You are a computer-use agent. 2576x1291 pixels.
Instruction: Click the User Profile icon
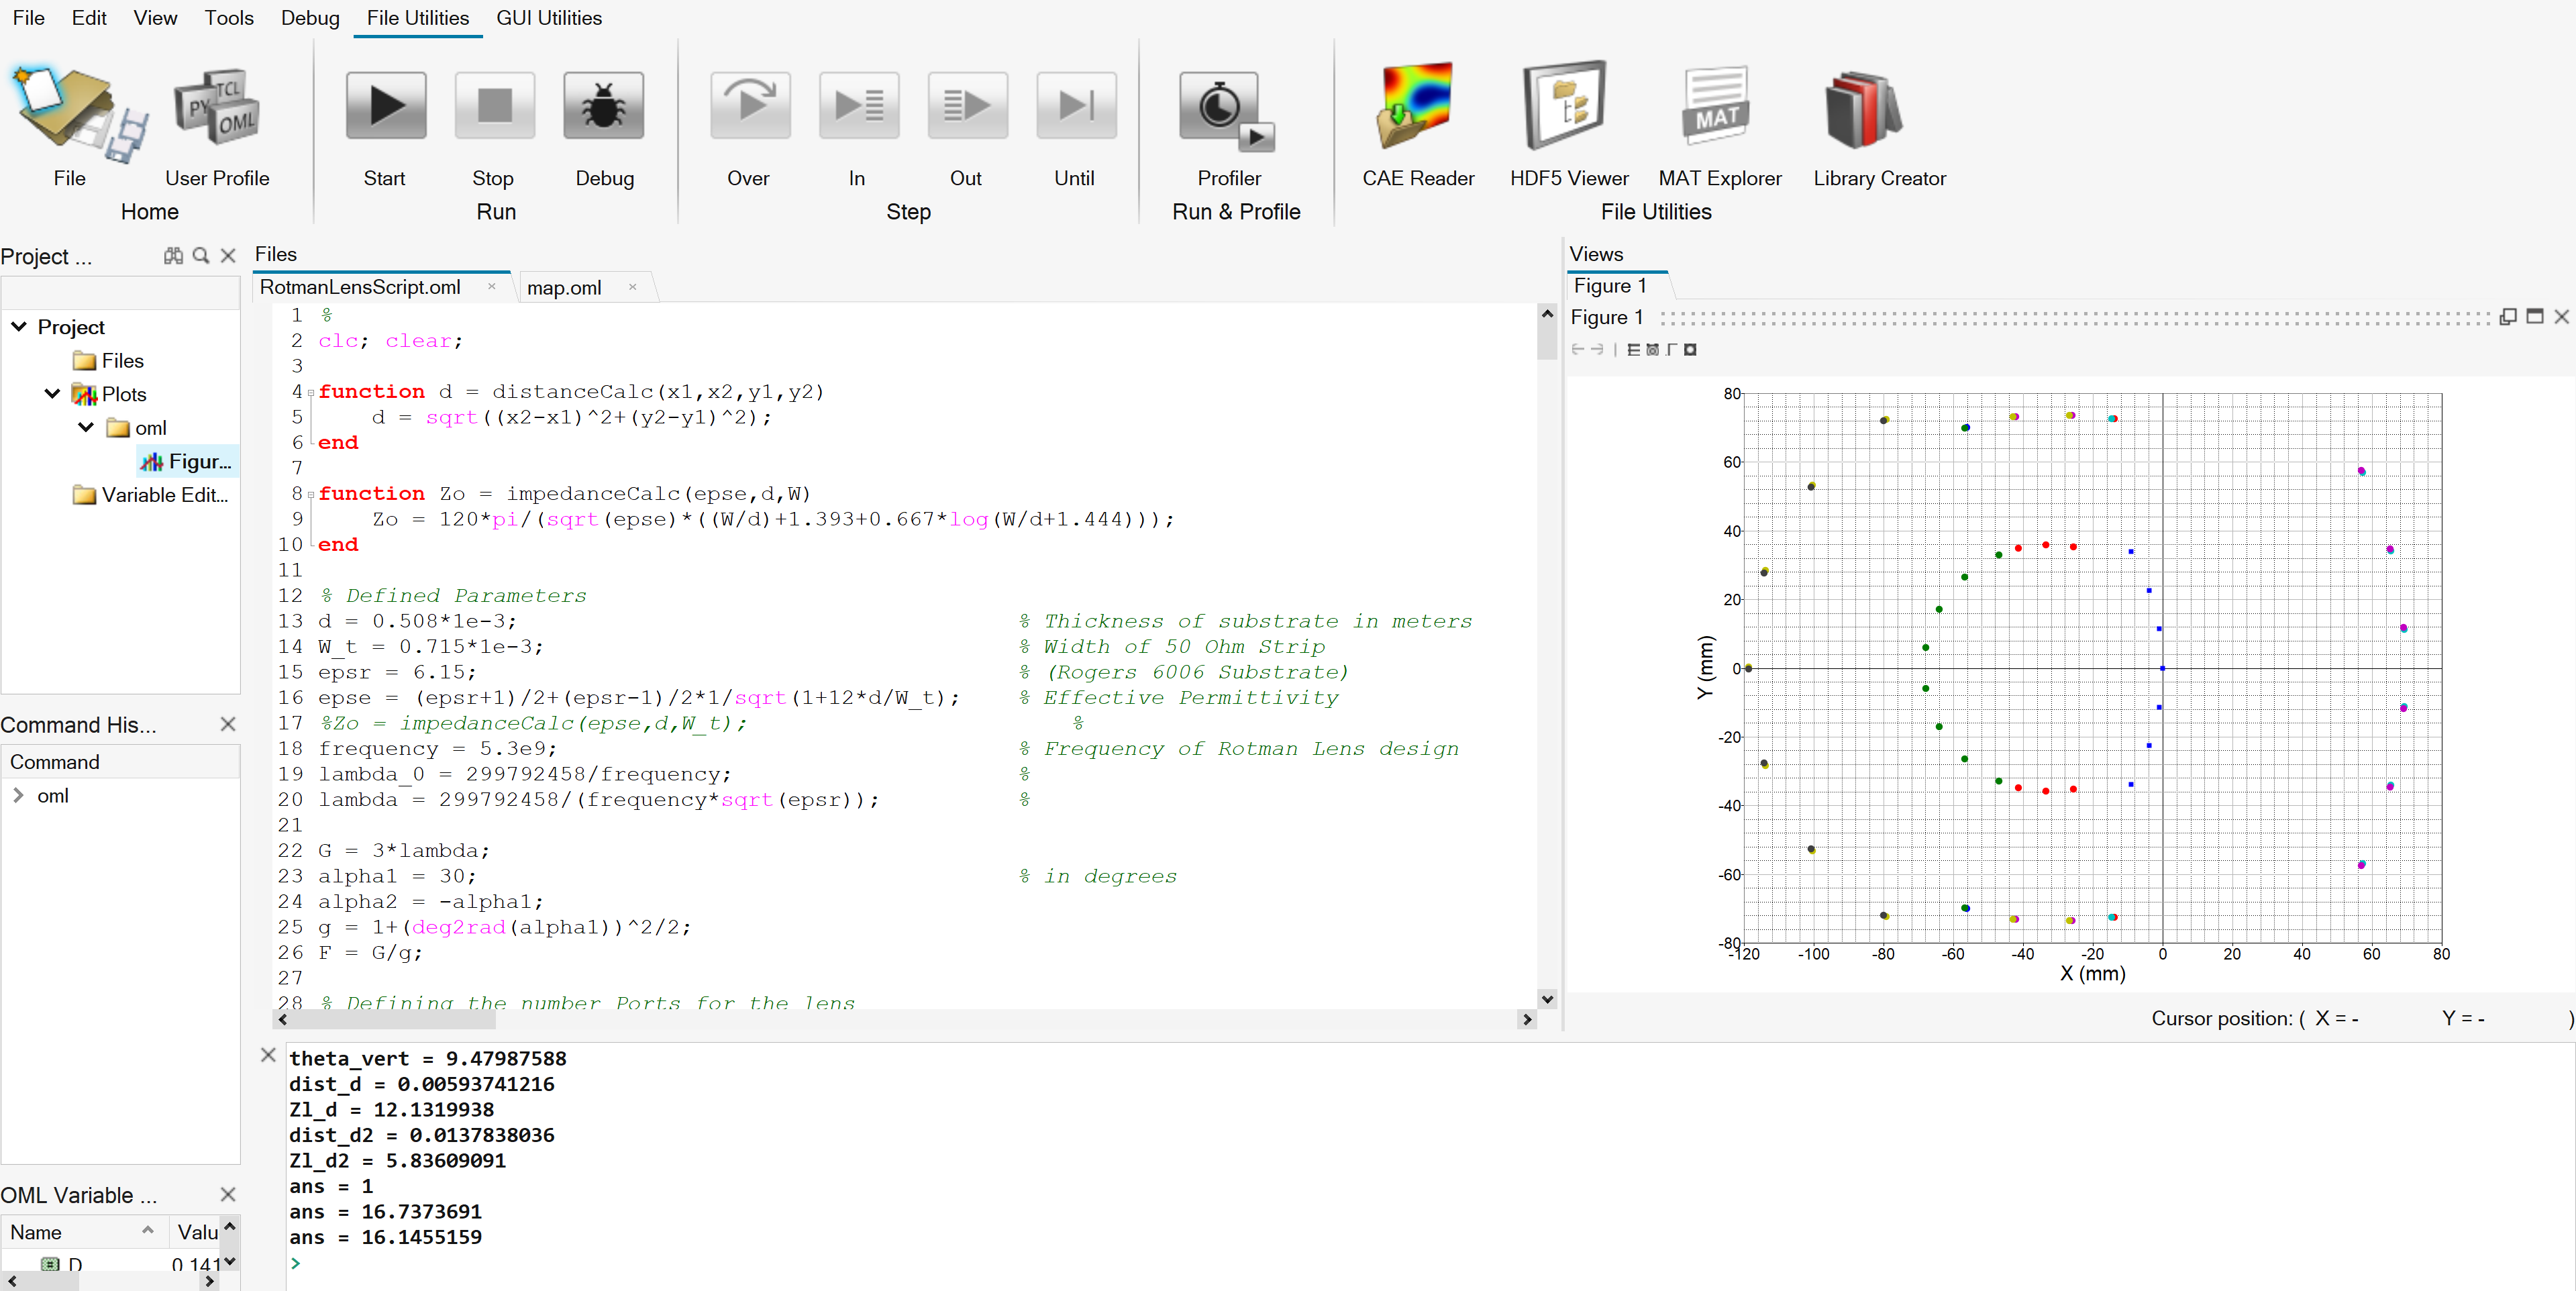tap(216, 107)
